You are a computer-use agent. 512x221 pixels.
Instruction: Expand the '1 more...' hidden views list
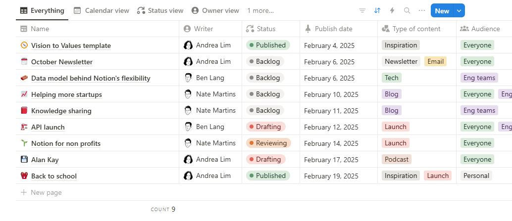260,10
